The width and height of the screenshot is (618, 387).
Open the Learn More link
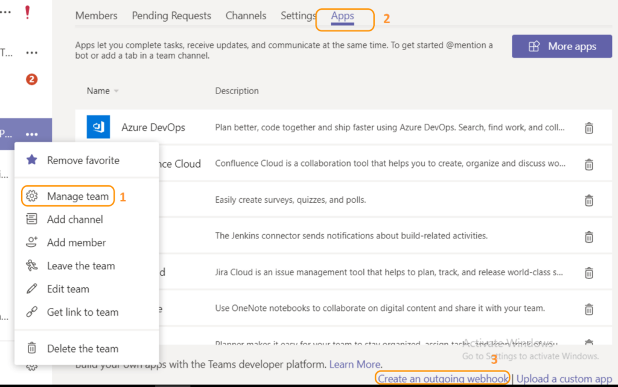coord(355,364)
